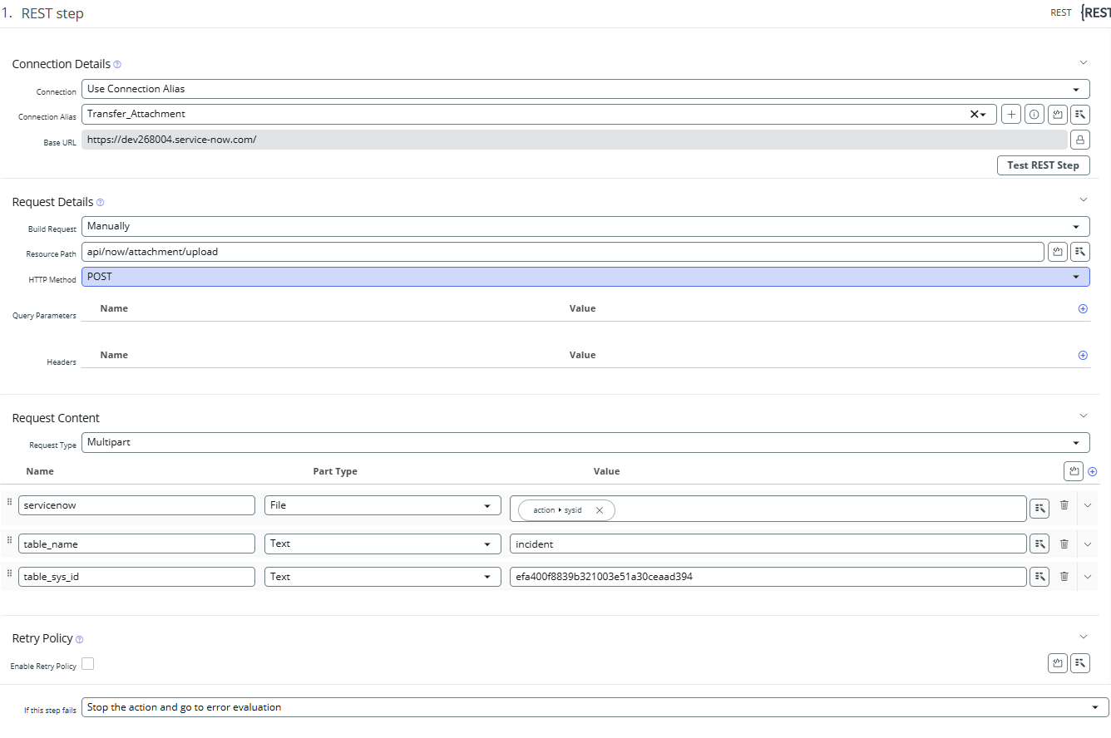Toggle scripting icon for Resource Path
The width and height of the screenshot is (1111, 738).
(x=1057, y=252)
